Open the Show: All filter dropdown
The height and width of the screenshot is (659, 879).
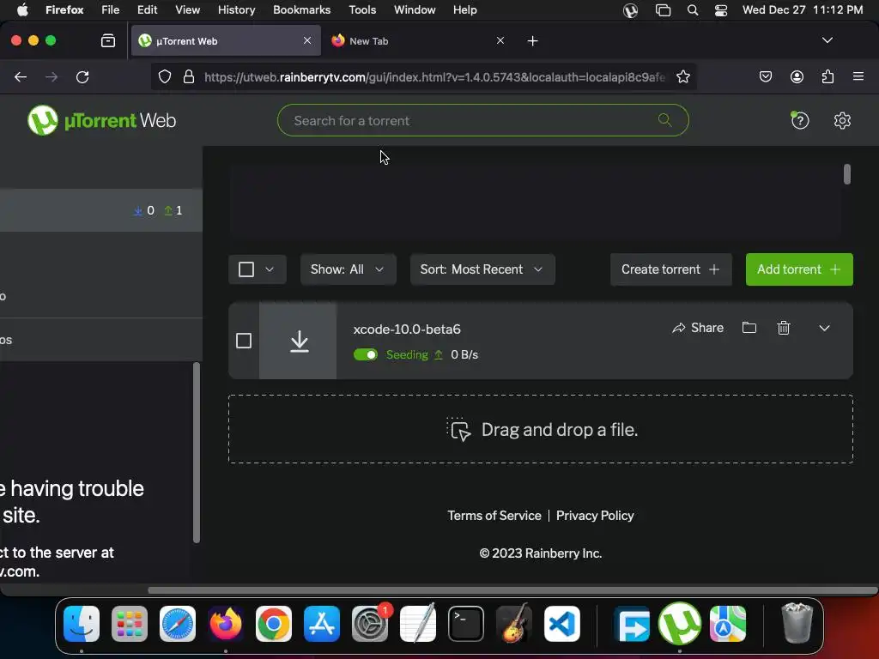pyautogui.click(x=349, y=269)
